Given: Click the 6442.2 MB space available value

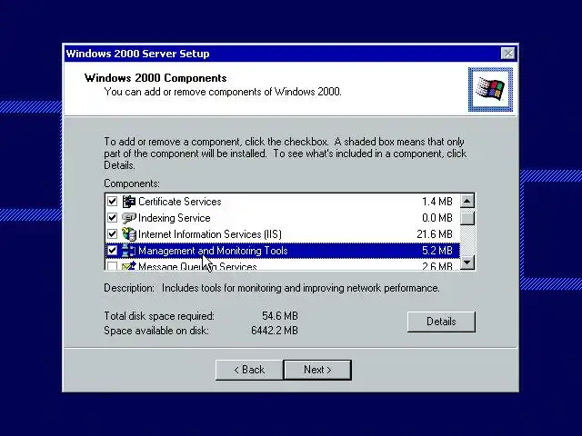Looking at the screenshot, I should coord(275,331).
